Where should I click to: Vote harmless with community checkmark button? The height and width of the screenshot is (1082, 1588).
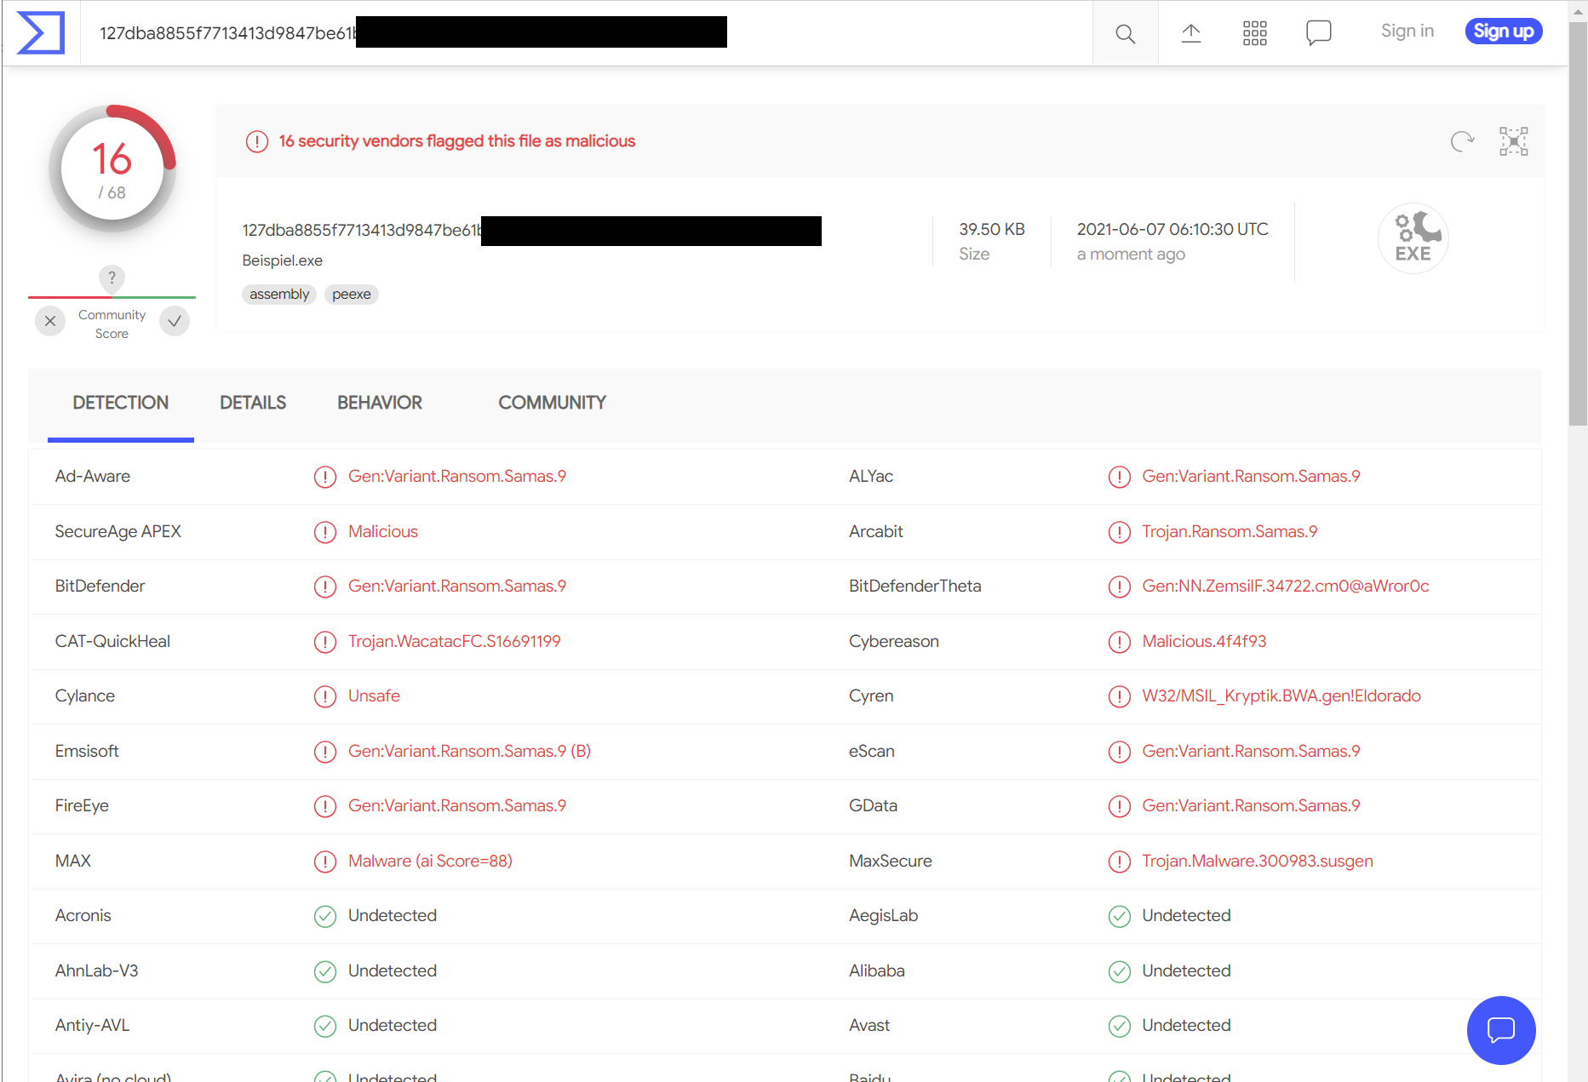(x=175, y=321)
